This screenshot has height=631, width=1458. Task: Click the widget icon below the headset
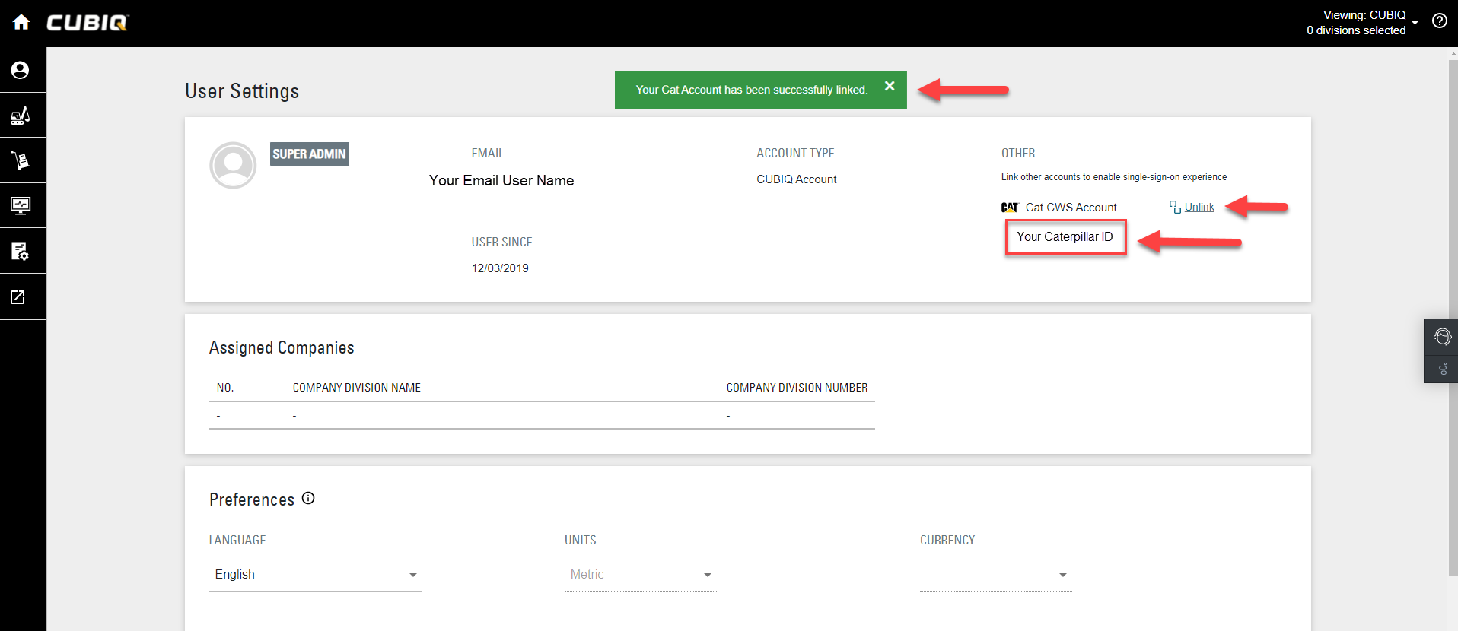tap(1442, 369)
